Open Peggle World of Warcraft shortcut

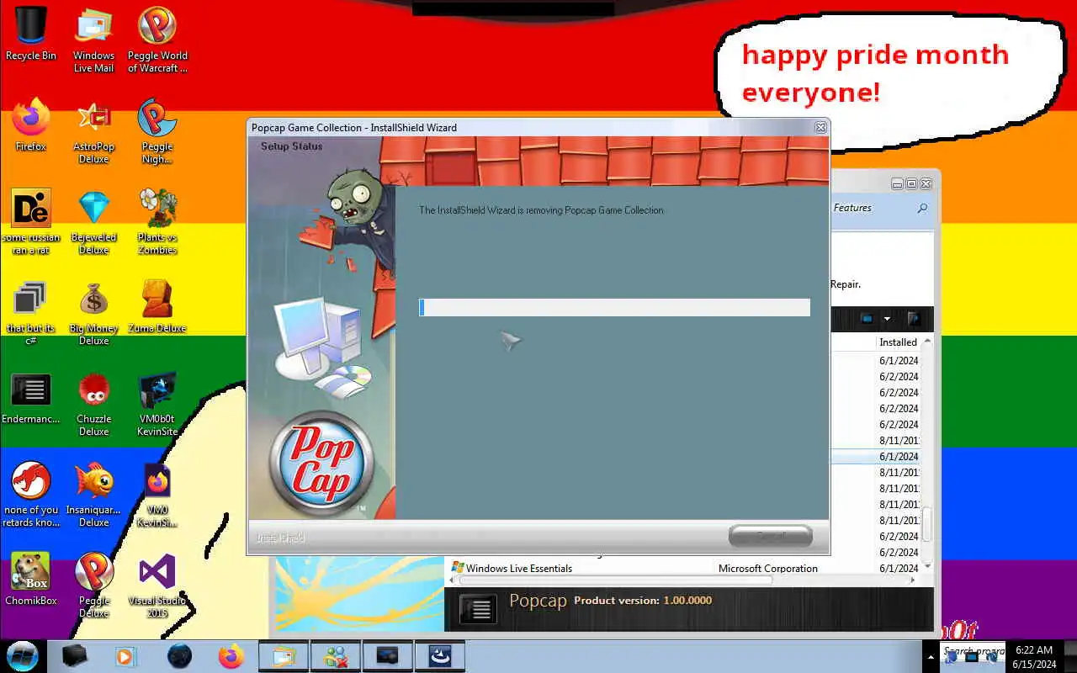(157, 40)
